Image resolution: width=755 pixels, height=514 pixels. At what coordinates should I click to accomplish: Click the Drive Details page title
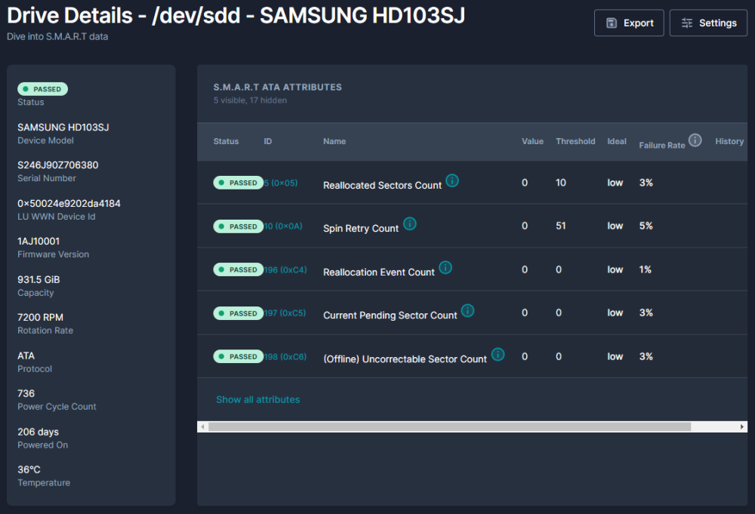point(236,15)
